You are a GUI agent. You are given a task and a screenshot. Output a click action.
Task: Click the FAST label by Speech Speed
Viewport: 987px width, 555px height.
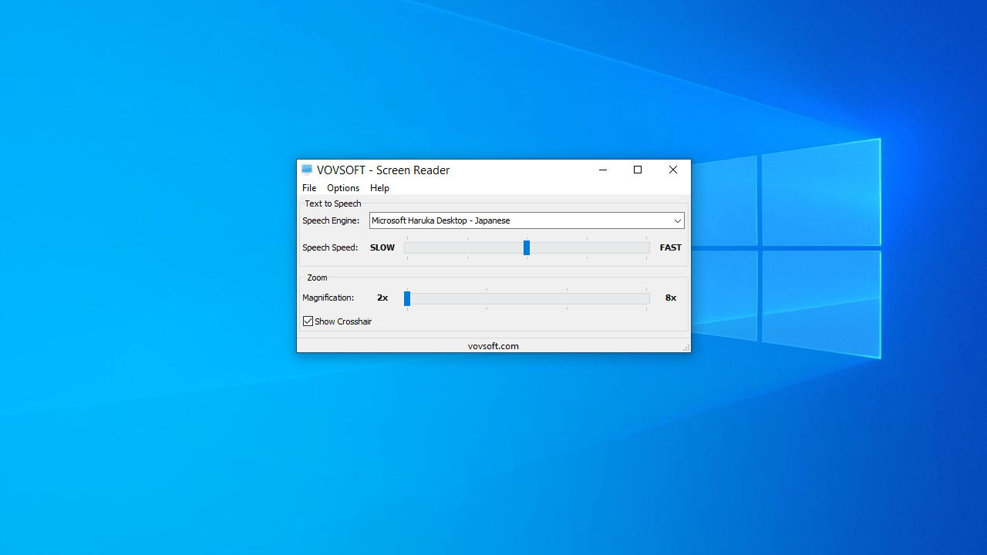(670, 247)
